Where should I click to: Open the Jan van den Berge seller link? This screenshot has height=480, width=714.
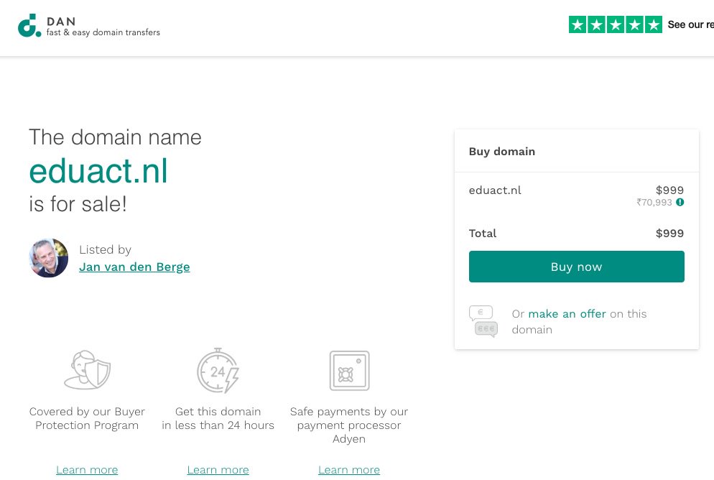click(x=134, y=267)
